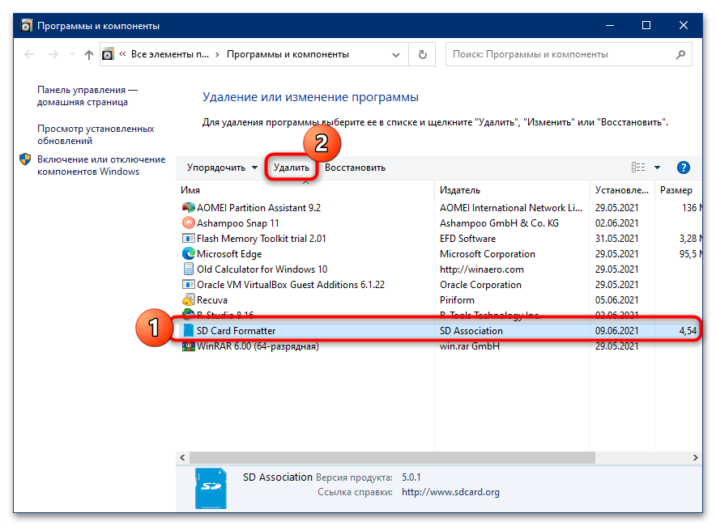Select the Ashampoo Snap 11 icon
Image resolution: width=716 pixels, height=526 pixels.
[189, 223]
